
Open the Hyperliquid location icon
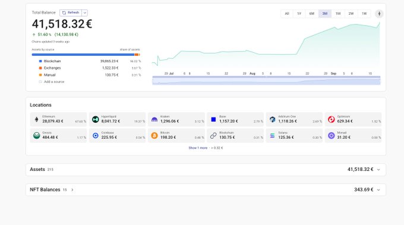(96, 119)
